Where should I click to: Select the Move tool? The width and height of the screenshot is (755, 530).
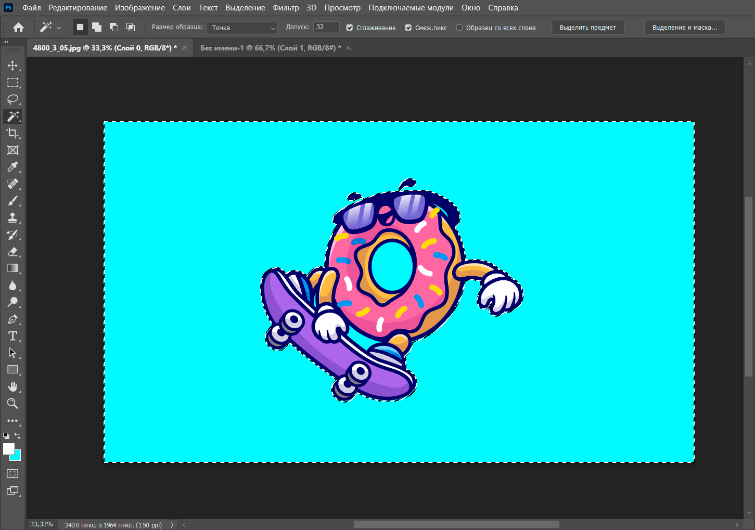[12, 66]
